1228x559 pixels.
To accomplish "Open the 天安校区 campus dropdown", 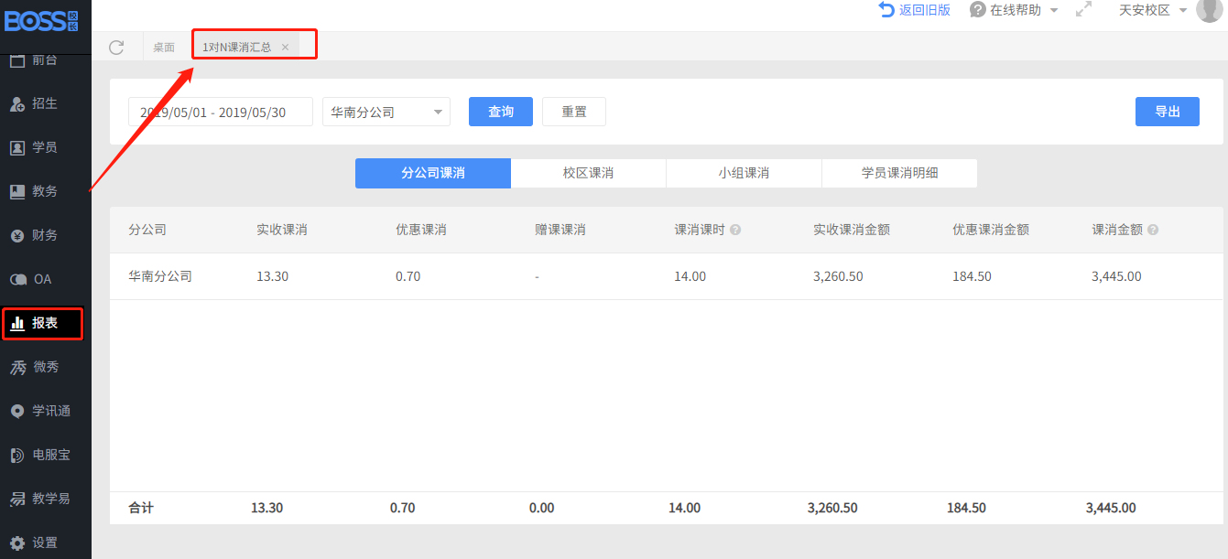I will click(1152, 10).
